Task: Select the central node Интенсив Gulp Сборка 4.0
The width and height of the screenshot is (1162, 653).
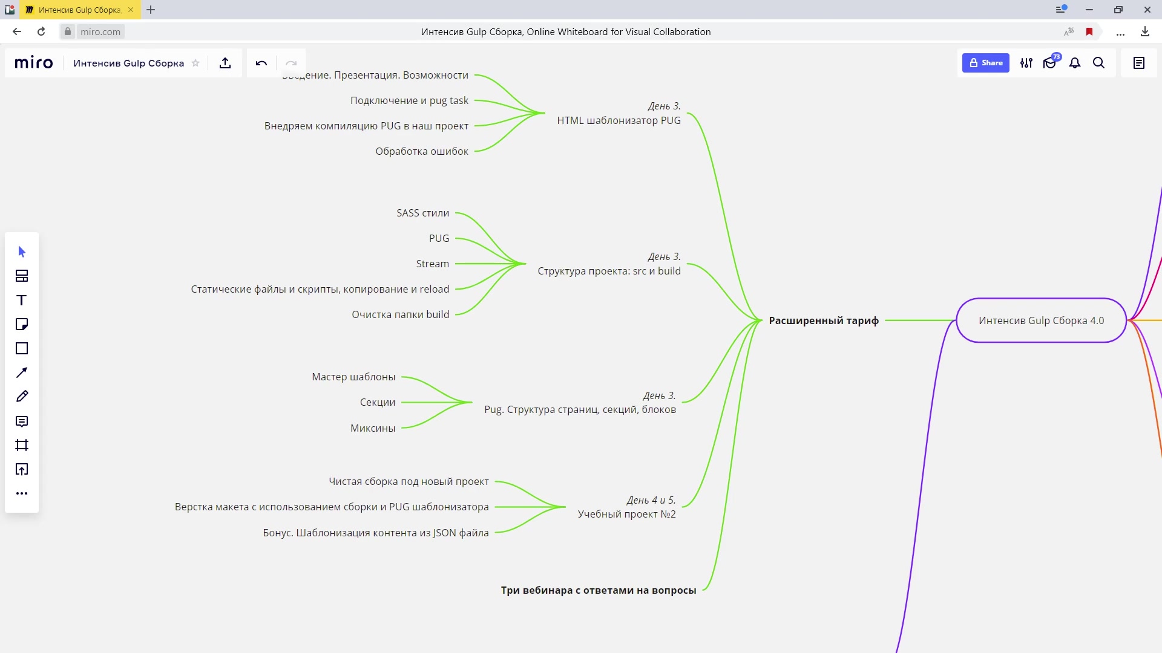Action: 1041,320
